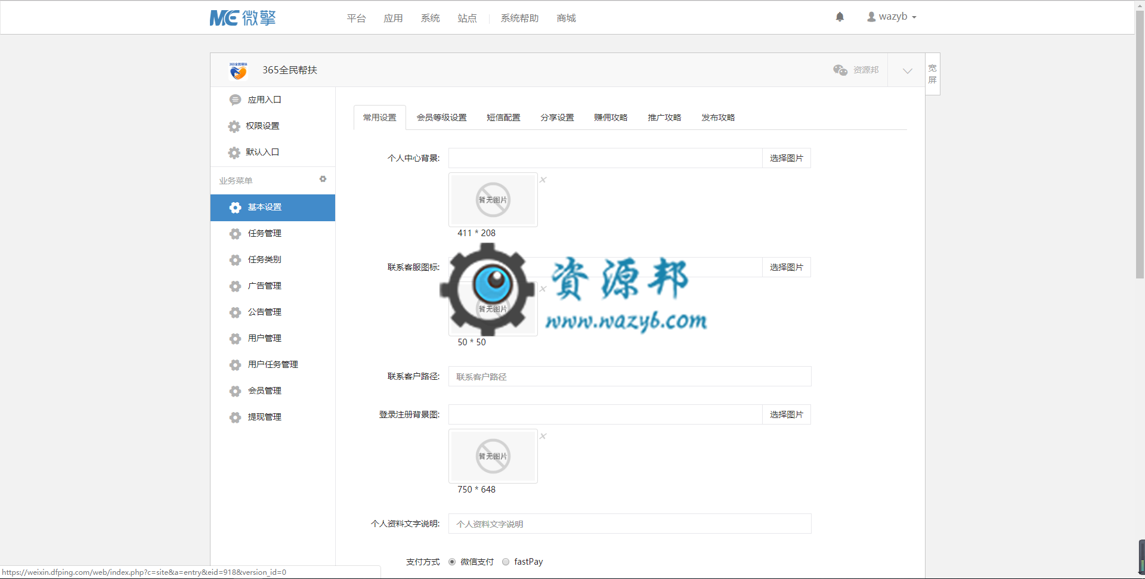1145x579 pixels.
Task: Click the 个人中心背景 path input field
Action: 605,158
